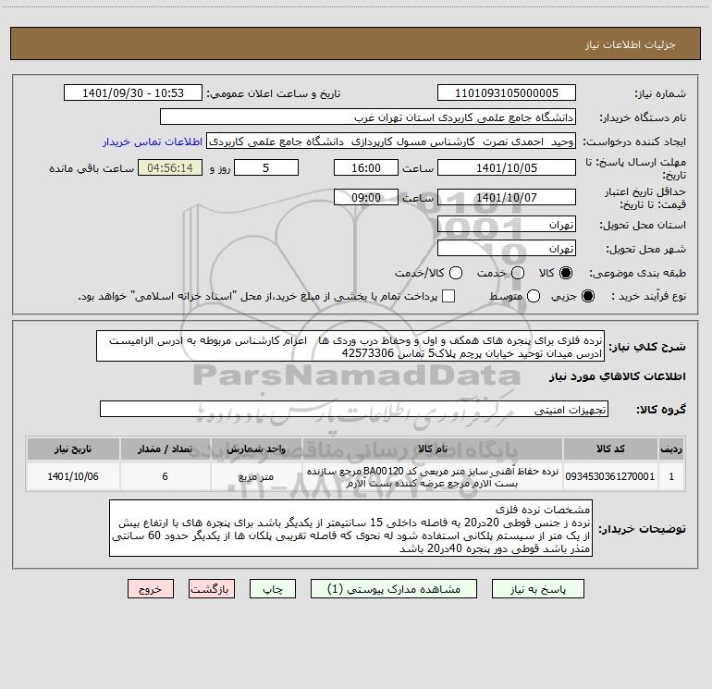
Task: Click the remaining time counter 04:56:14
Action: pyautogui.click(x=170, y=167)
